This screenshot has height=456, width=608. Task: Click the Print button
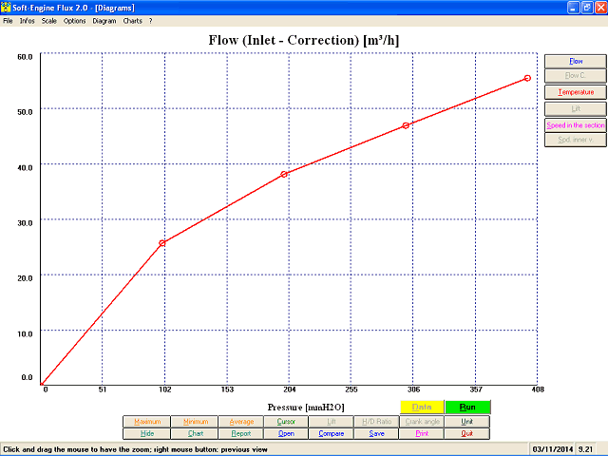(422, 433)
